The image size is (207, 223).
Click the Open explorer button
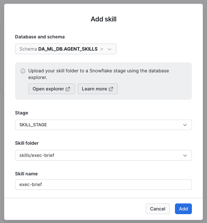click(52, 89)
